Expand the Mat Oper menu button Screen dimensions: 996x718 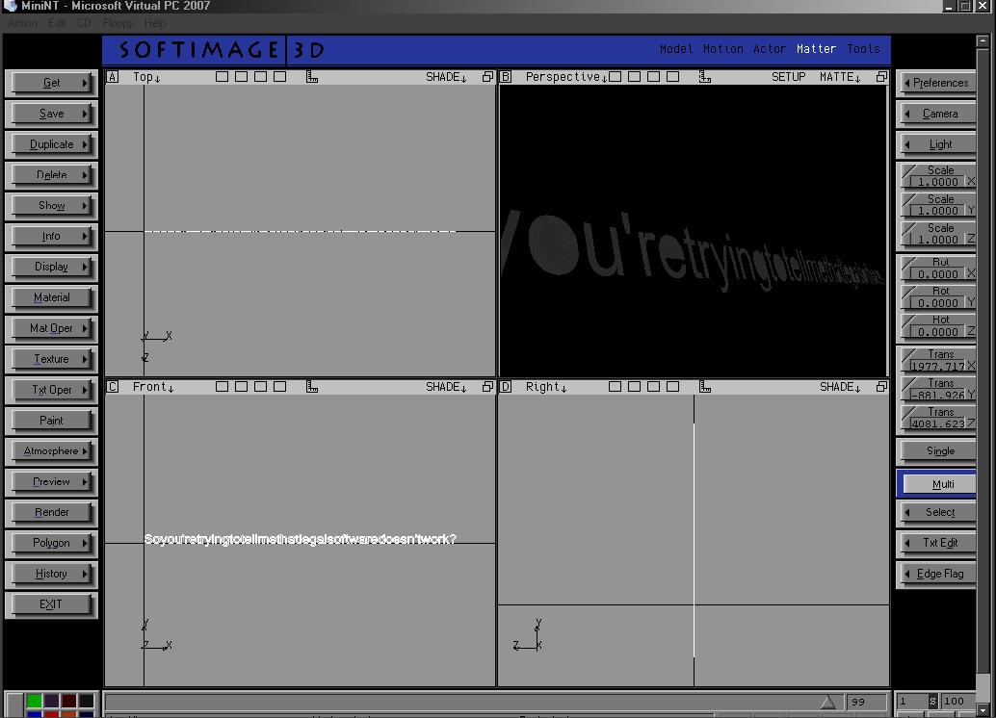[x=51, y=328]
